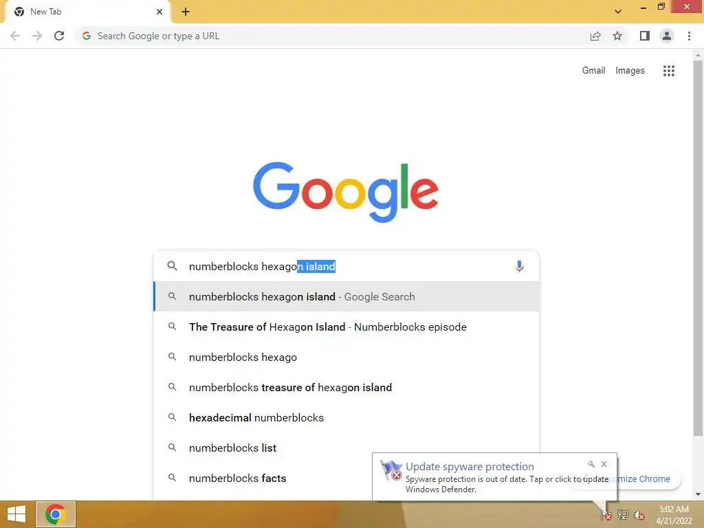Click the magnifier icon beside 'hexadecimal numberblocks'
This screenshot has height=528, width=704.
coord(172,417)
